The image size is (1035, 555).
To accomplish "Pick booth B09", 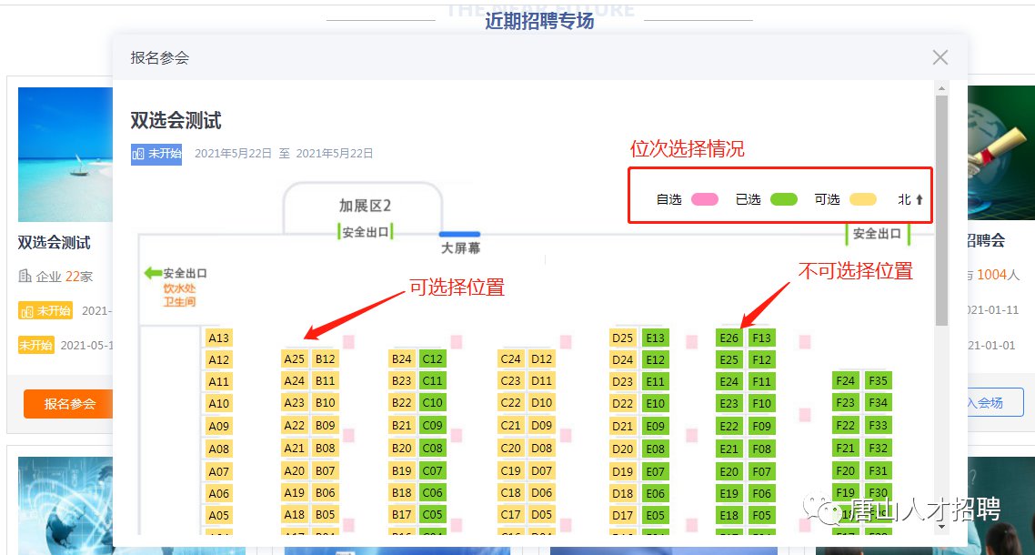I will (x=325, y=426).
